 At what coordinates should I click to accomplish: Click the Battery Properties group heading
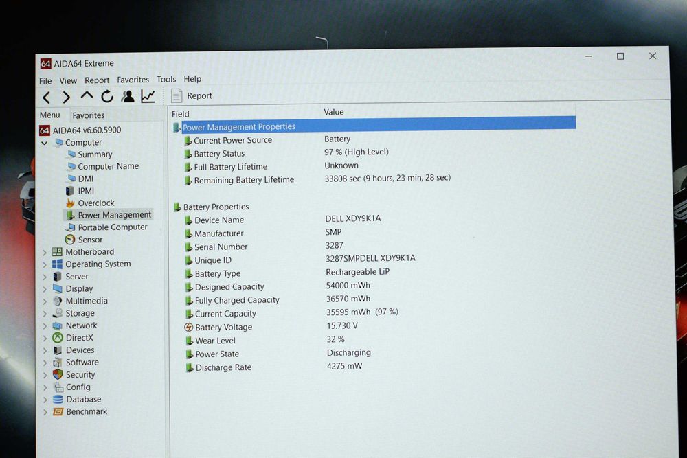tap(216, 207)
